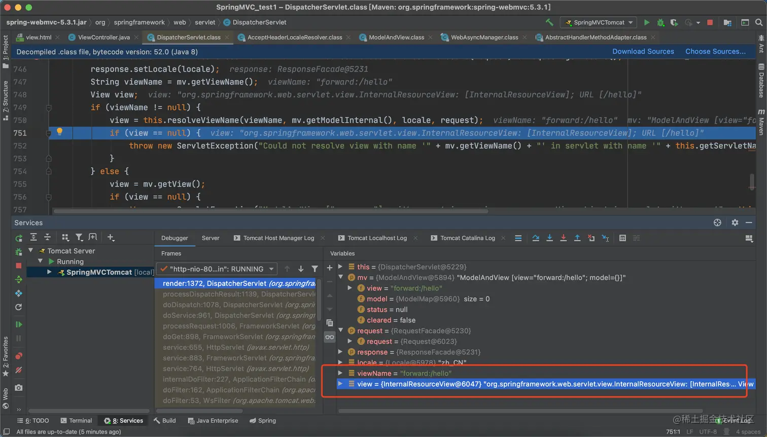Collapse Running node in Services tree

coord(41,261)
